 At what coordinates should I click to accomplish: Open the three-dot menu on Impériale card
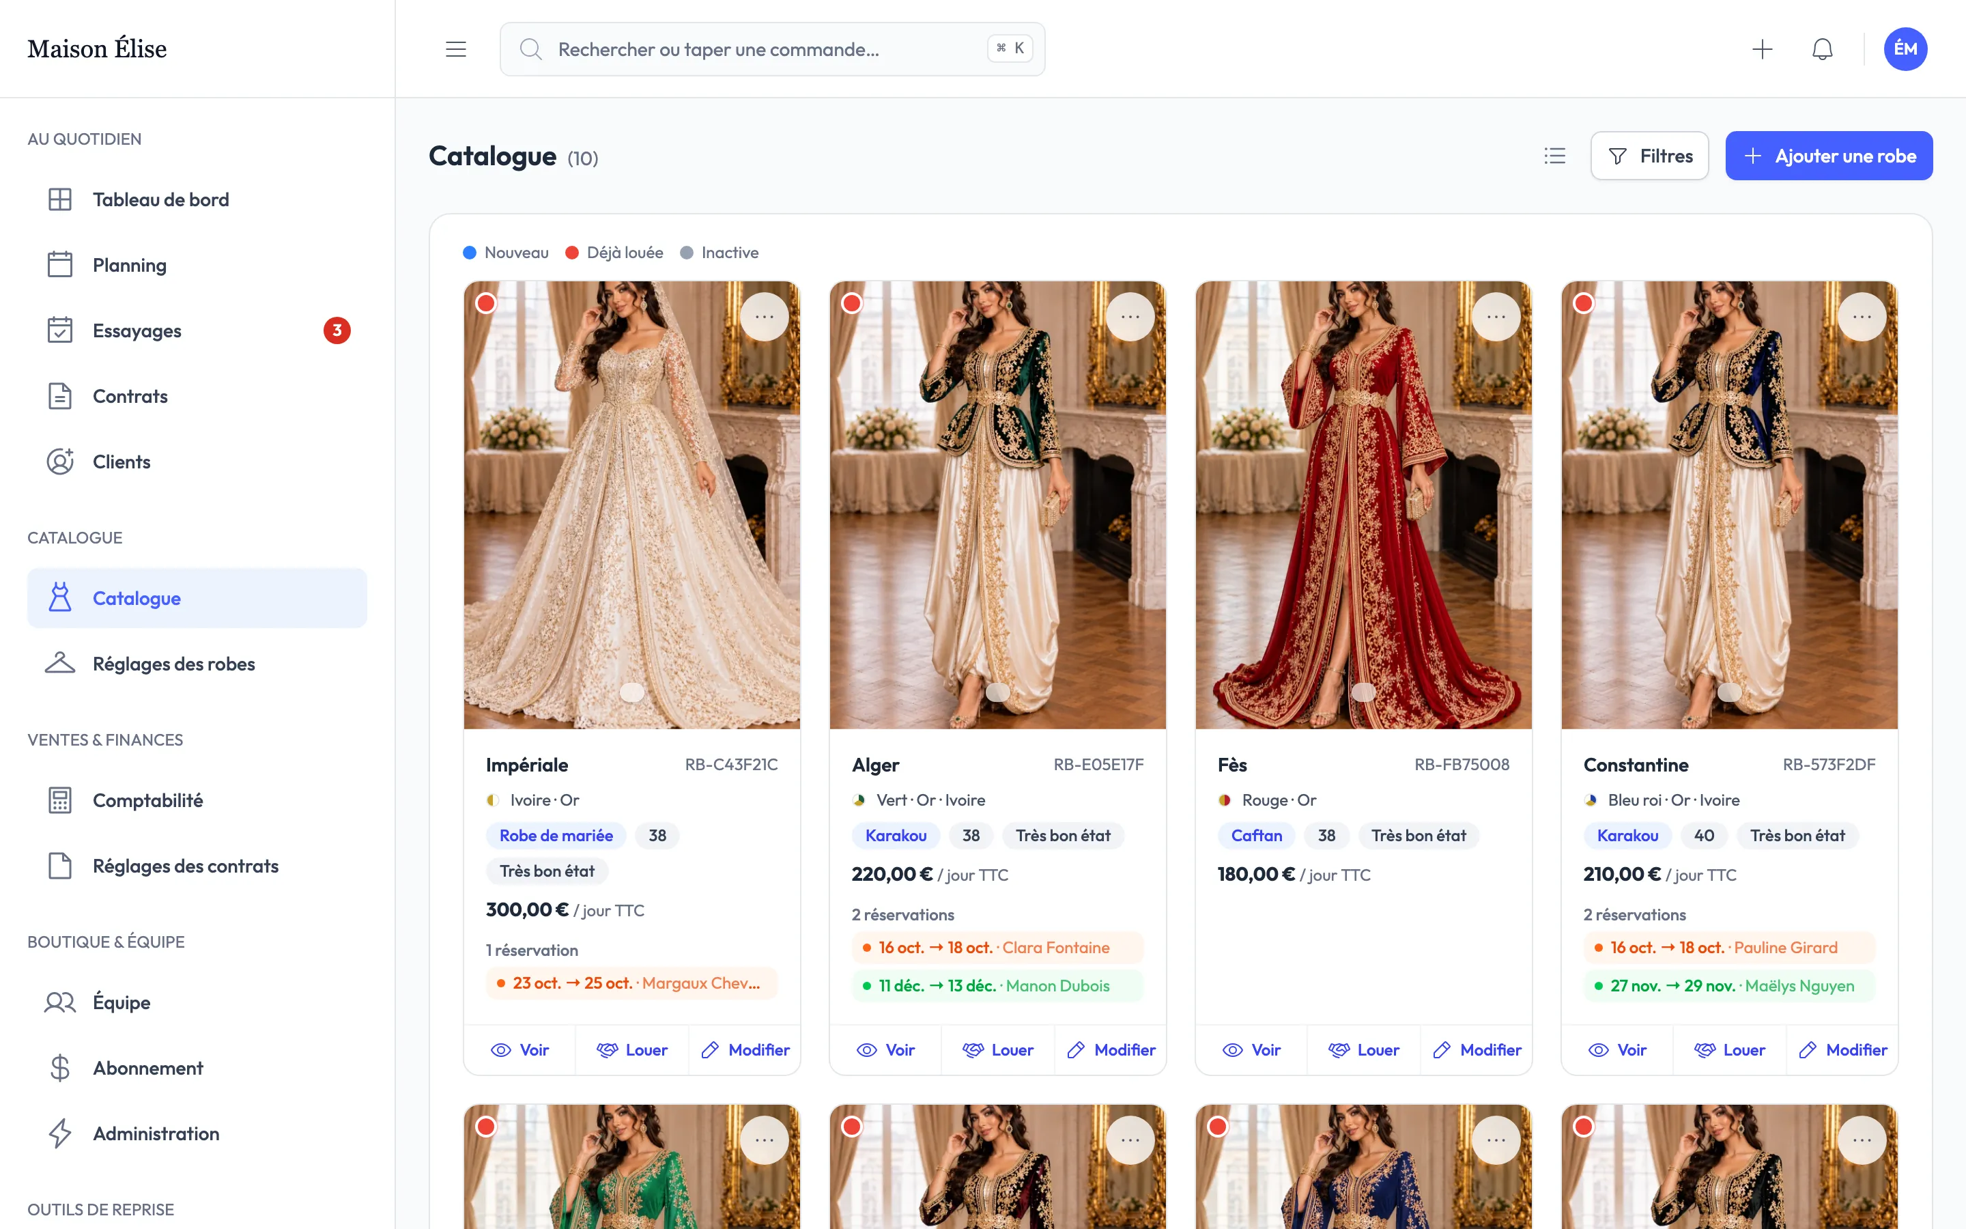(x=765, y=316)
